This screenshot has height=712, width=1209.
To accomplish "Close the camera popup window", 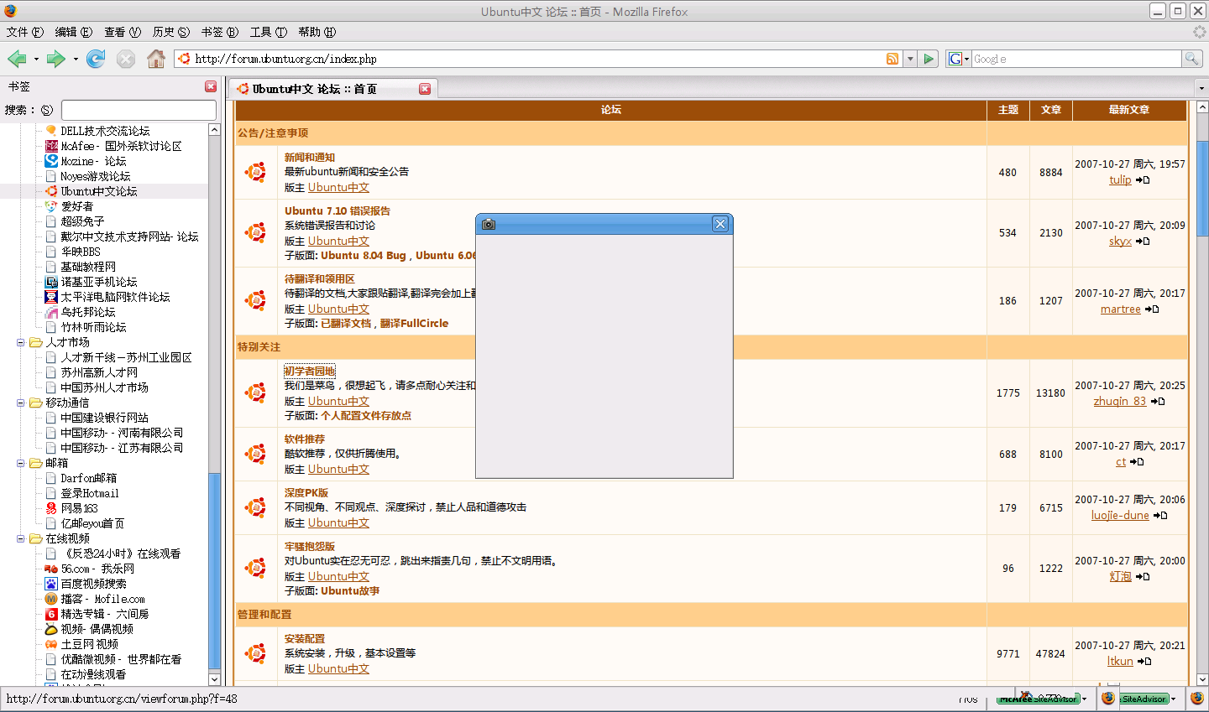I will [720, 224].
